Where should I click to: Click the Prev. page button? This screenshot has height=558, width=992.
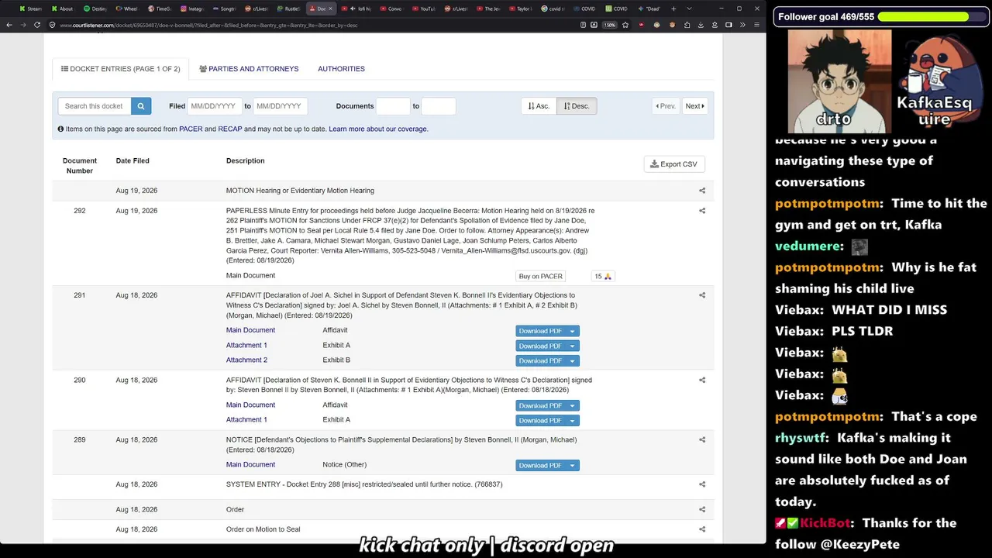pyautogui.click(x=666, y=106)
